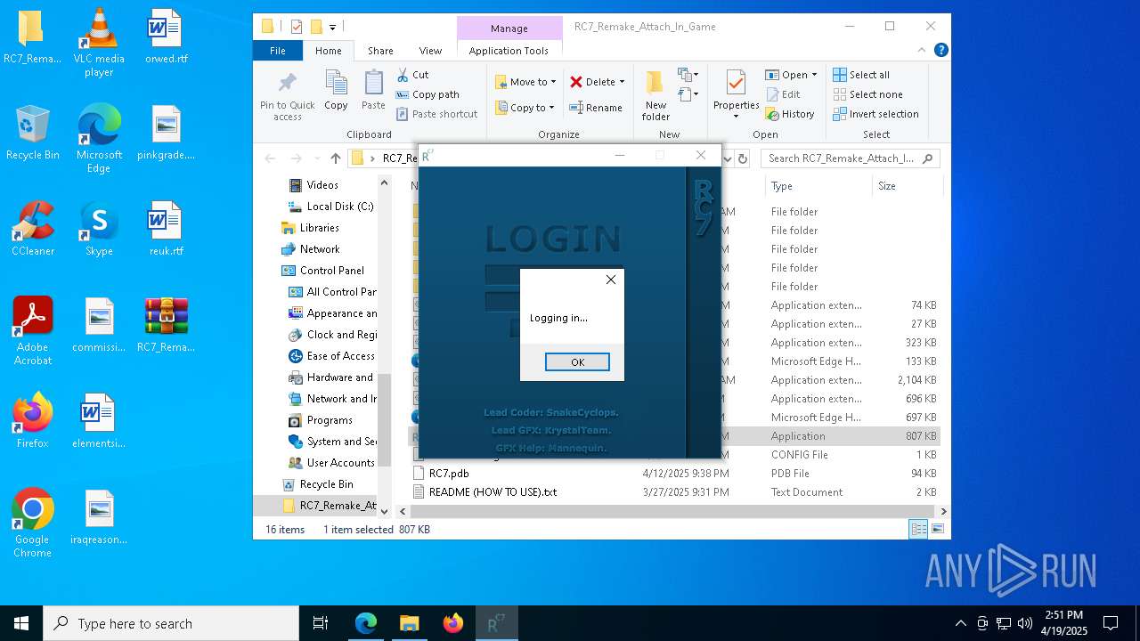
Task: Open Google Chrome desktop icon
Action: click(33, 523)
